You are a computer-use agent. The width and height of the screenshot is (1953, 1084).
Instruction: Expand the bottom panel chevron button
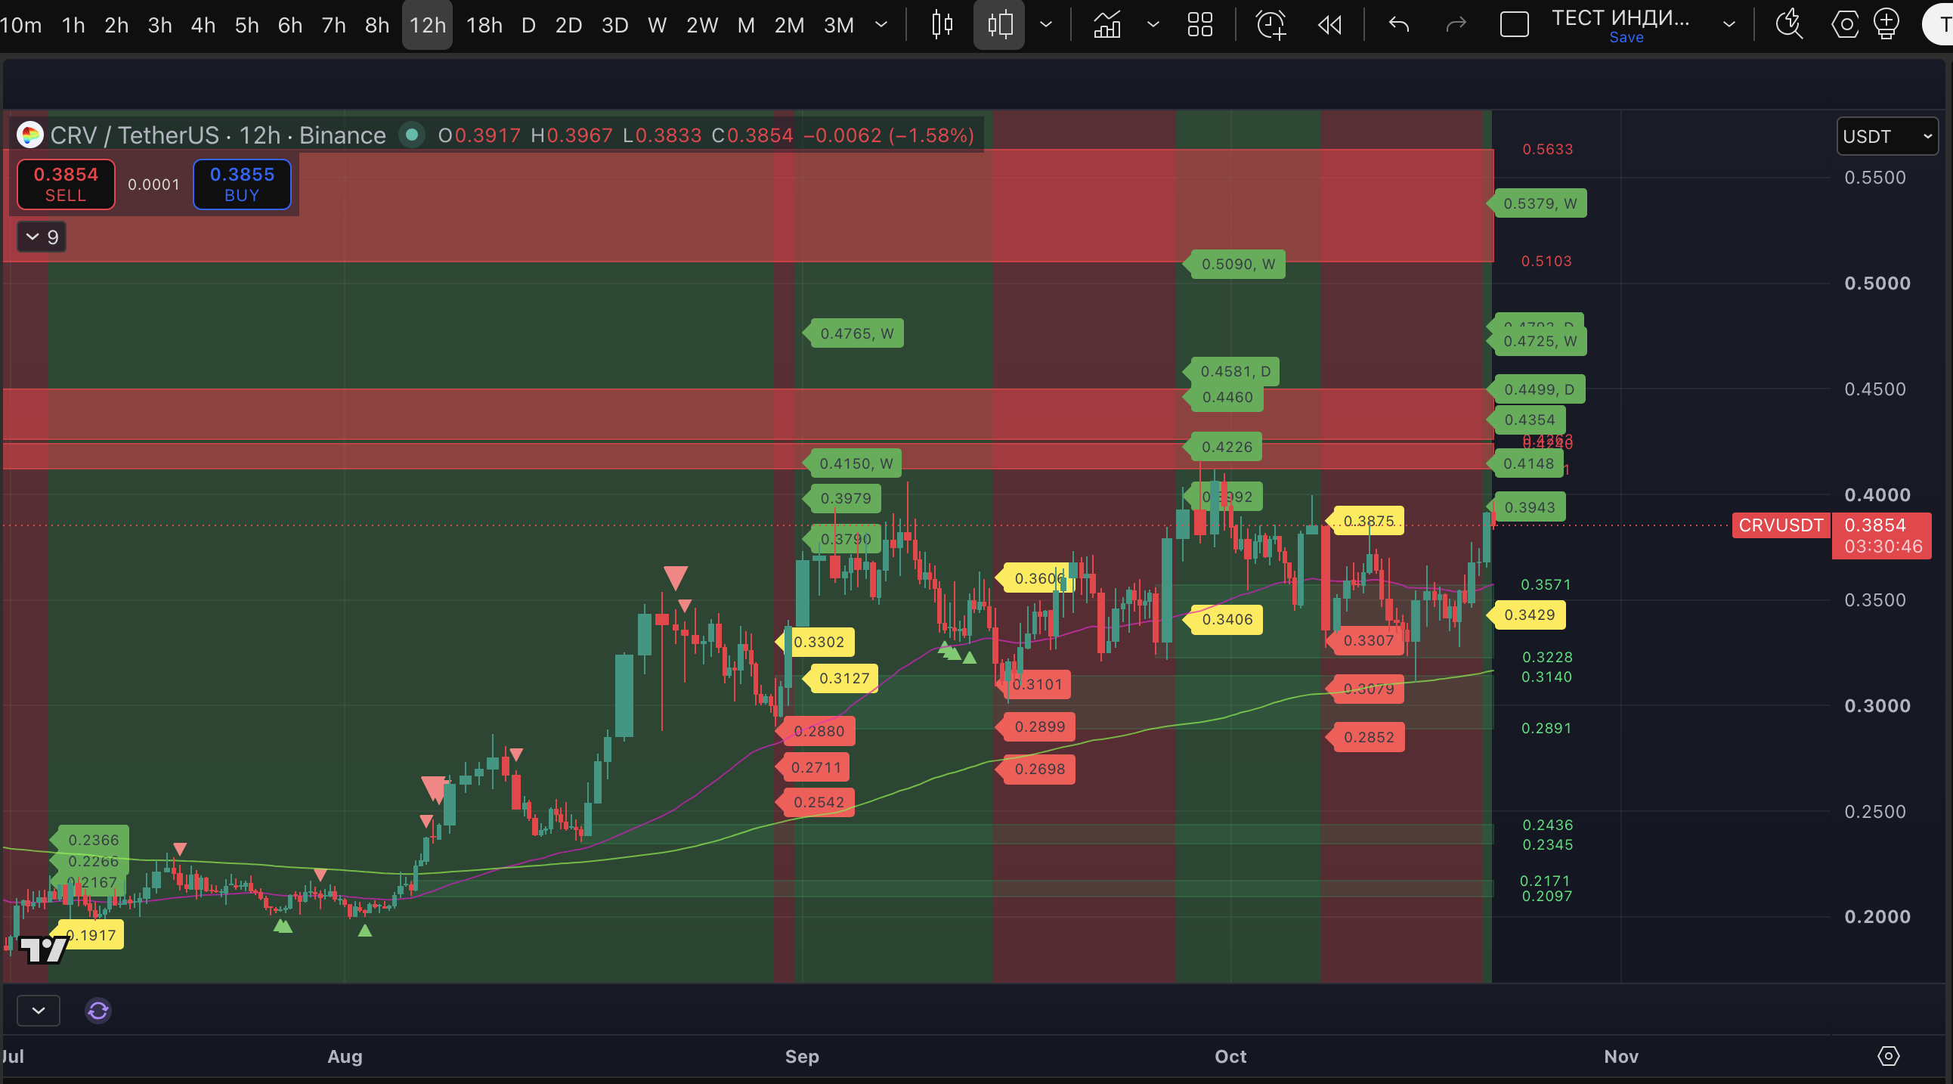click(38, 1011)
